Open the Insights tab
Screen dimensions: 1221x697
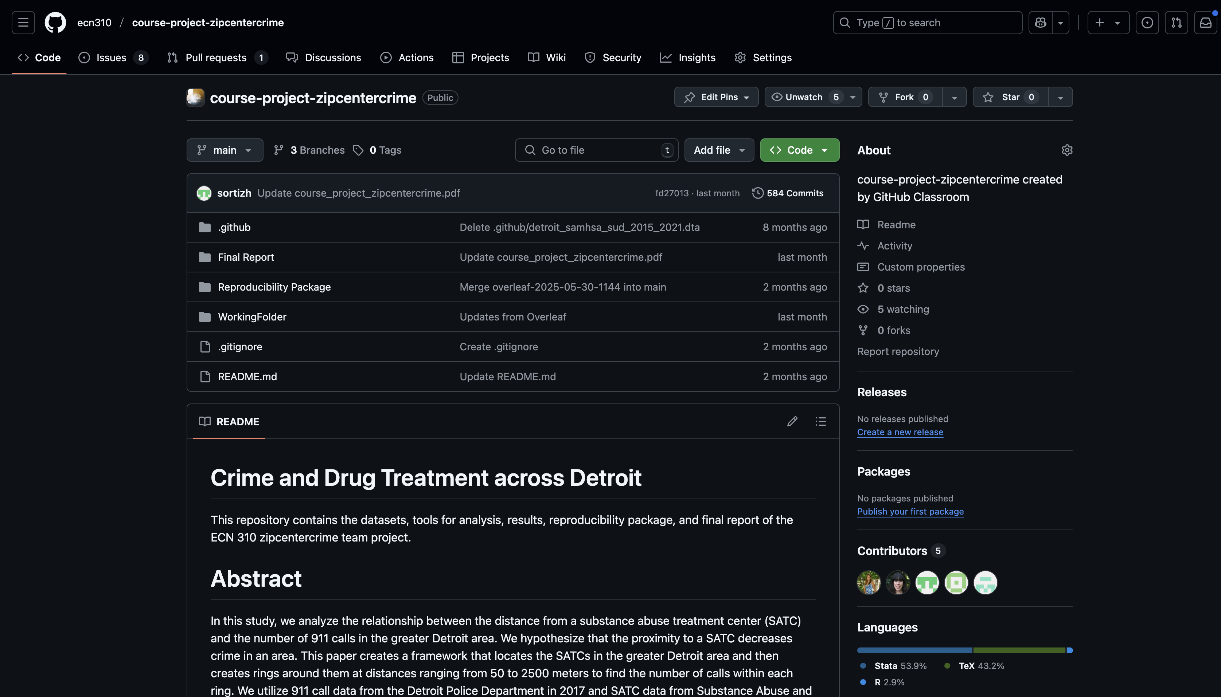687,58
